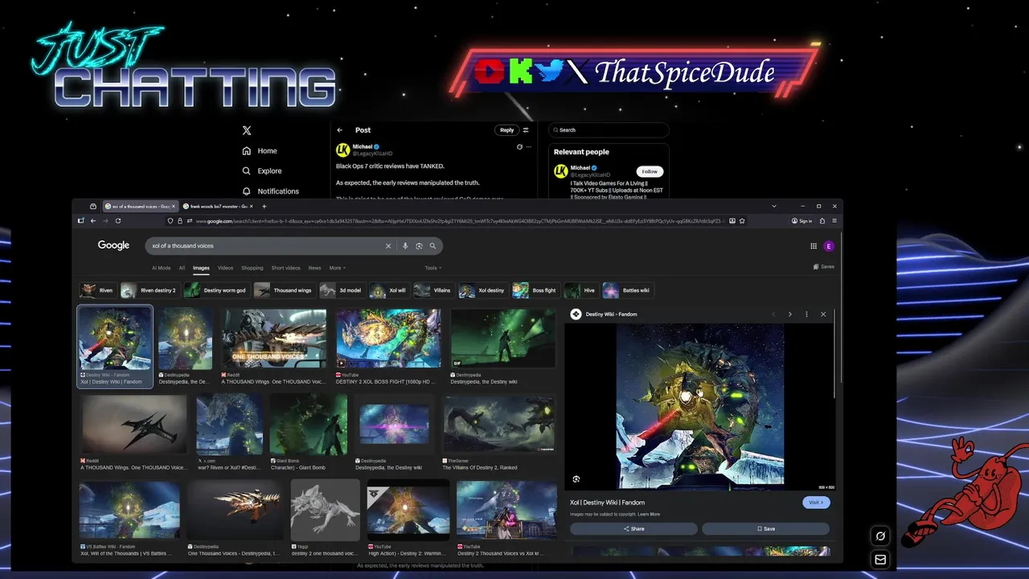Click the tracking protection shield icon
The width and height of the screenshot is (1029, 579).
coord(170,220)
